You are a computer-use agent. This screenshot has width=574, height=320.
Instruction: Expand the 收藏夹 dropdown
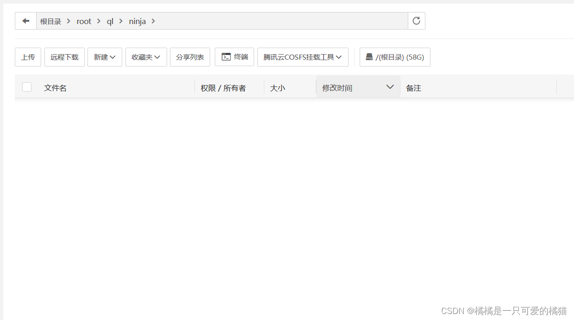tap(146, 57)
